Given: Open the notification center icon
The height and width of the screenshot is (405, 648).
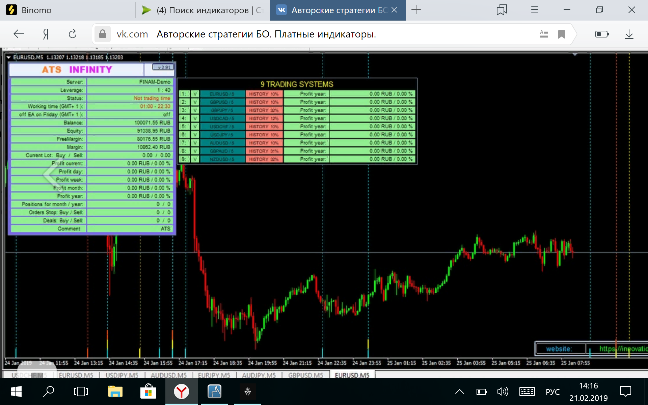Looking at the screenshot, I should [626, 391].
